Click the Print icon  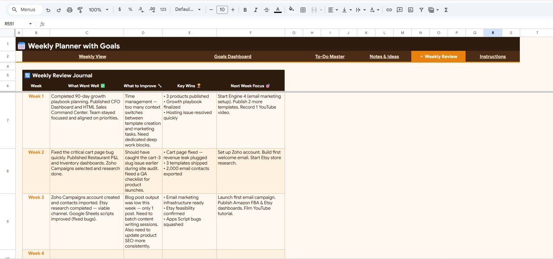[69, 9]
